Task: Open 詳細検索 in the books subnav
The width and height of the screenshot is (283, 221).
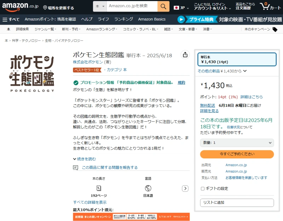Action: pyautogui.click(x=22, y=29)
